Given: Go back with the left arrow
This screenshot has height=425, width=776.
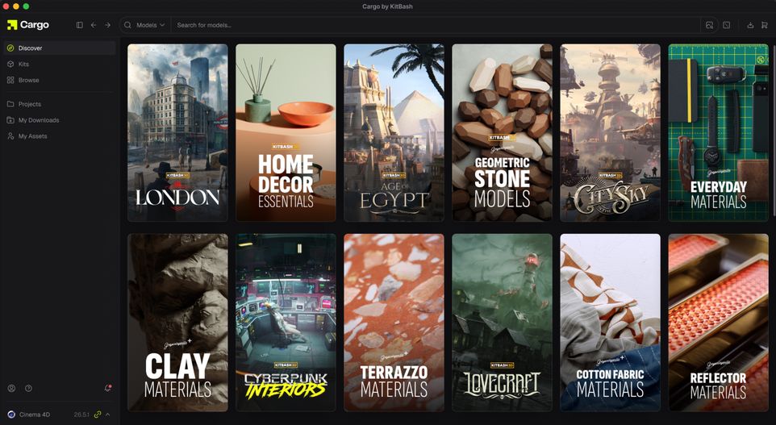Looking at the screenshot, I should point(94,25).
